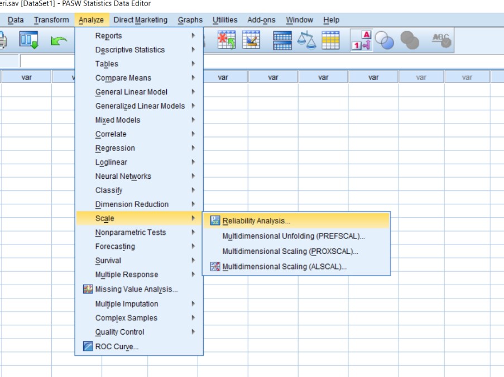Click the green Undo arrow icon
The image size is (504, 377).
click(x=59, y=41)
